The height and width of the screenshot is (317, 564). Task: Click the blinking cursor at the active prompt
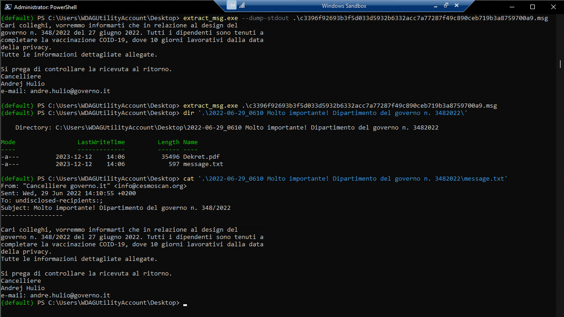click(x=184, y=303)
